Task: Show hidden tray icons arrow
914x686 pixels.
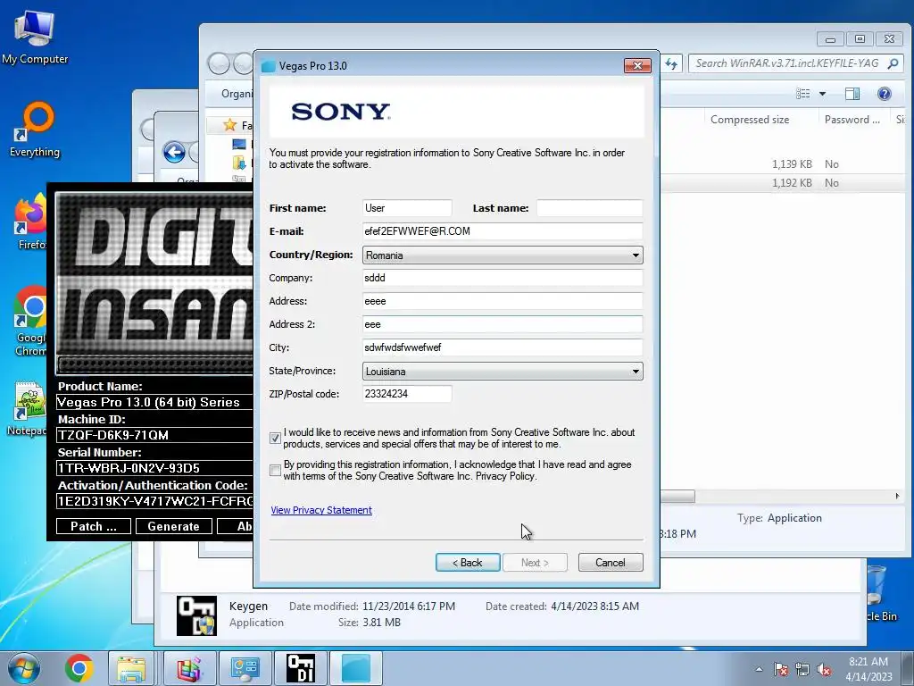Action: click(x=759, y=669)
